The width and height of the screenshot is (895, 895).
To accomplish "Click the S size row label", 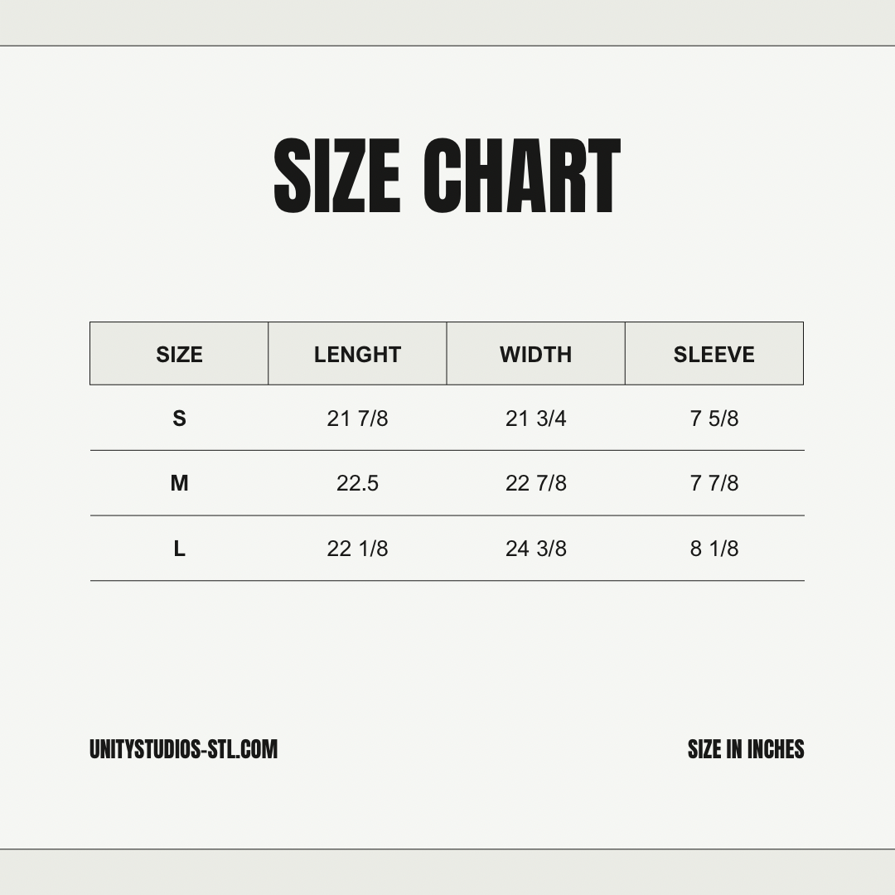I will point(179,418).
